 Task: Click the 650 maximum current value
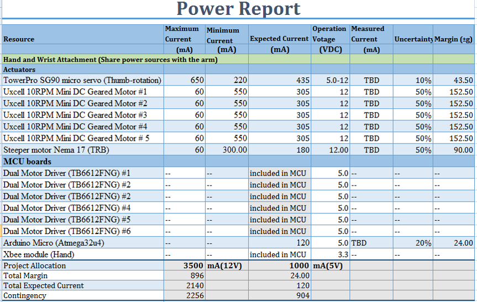click(x=185, y=80)
